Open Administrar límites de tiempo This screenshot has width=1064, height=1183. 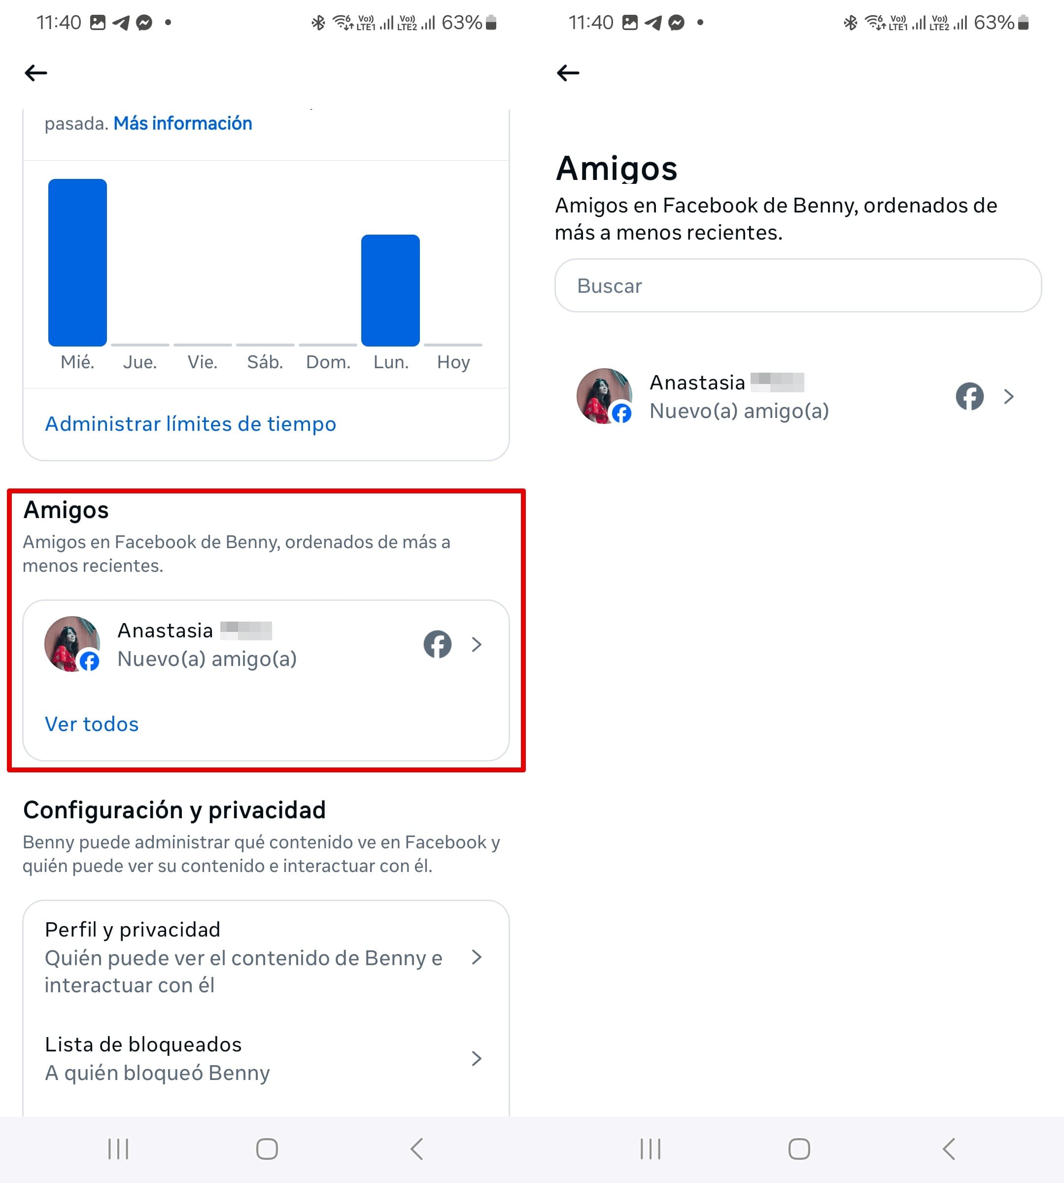191,424
